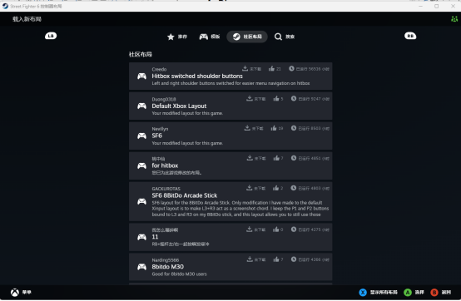This screenshot has width=461, height=301.
Task: Click the description 'Good for 8bitdo M30 users'
Action: point(180,274)
